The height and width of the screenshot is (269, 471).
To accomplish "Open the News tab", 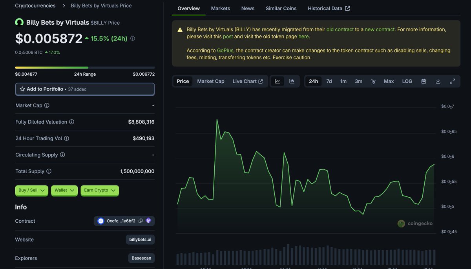I will [248, 8].
